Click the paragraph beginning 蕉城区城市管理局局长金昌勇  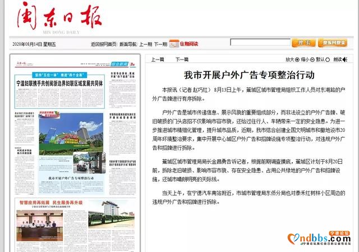(248, 171)
